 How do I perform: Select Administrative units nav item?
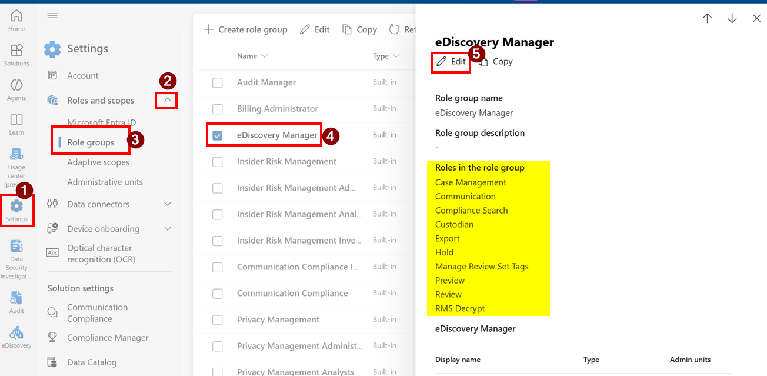coord(105,182)
